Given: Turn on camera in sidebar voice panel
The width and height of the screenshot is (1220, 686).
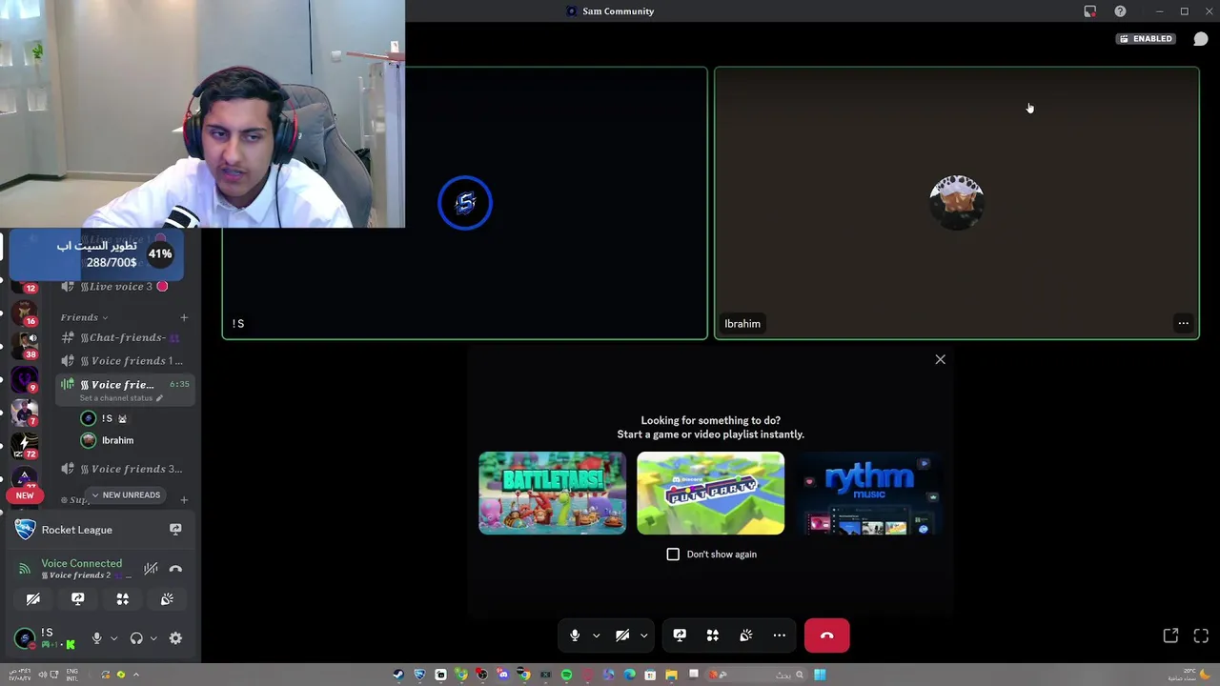Looking at the screenshot, I should pyautogui.click(x=33, y=599).
